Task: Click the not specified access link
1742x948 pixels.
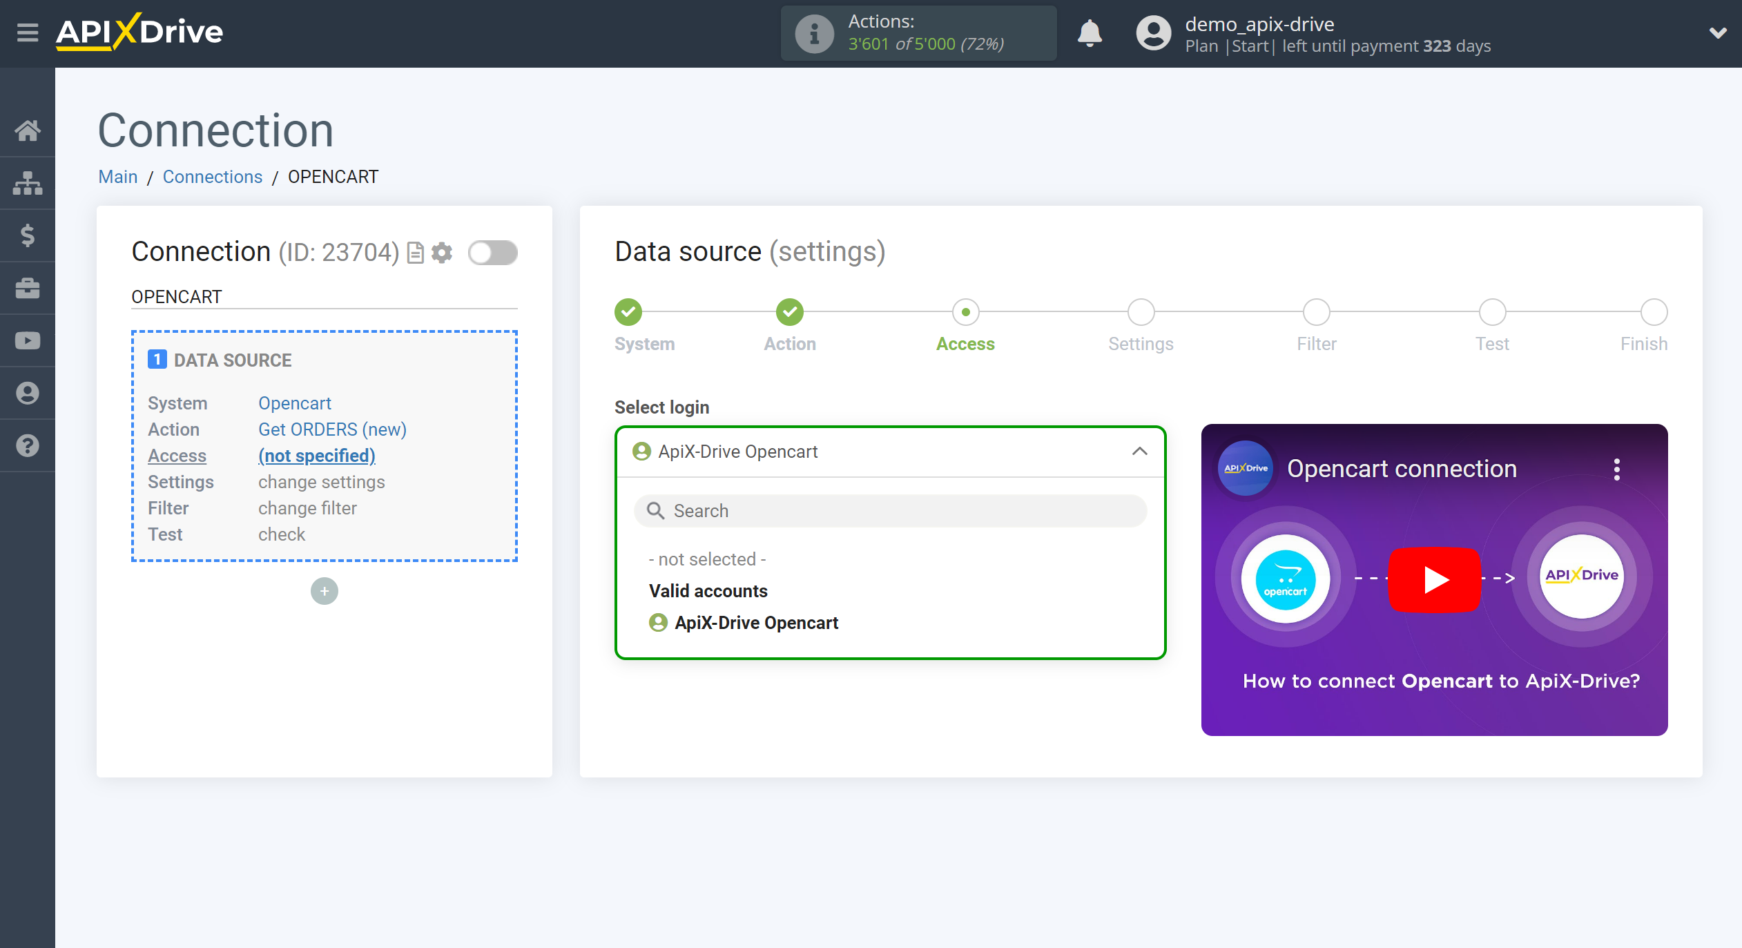Action: point(316,455)
